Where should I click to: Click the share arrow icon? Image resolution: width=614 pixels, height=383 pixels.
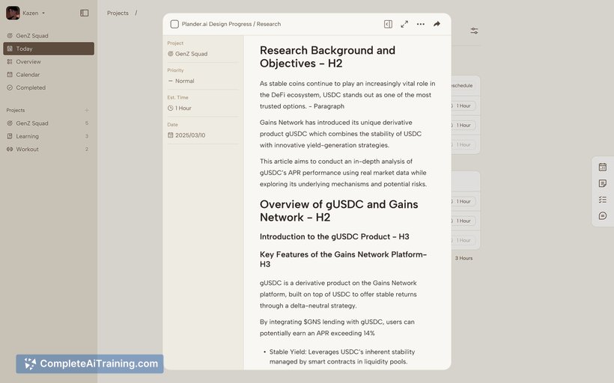coord(437,24)
